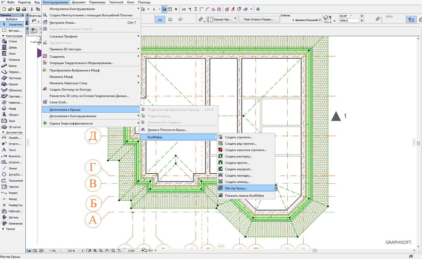The image size is (422, 259).
Task: Click the Print icon in toolbar
Action: (x=24, y=9)
